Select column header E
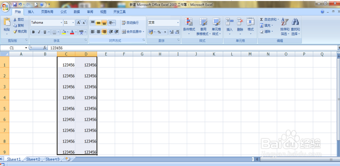 pos(106,54)
